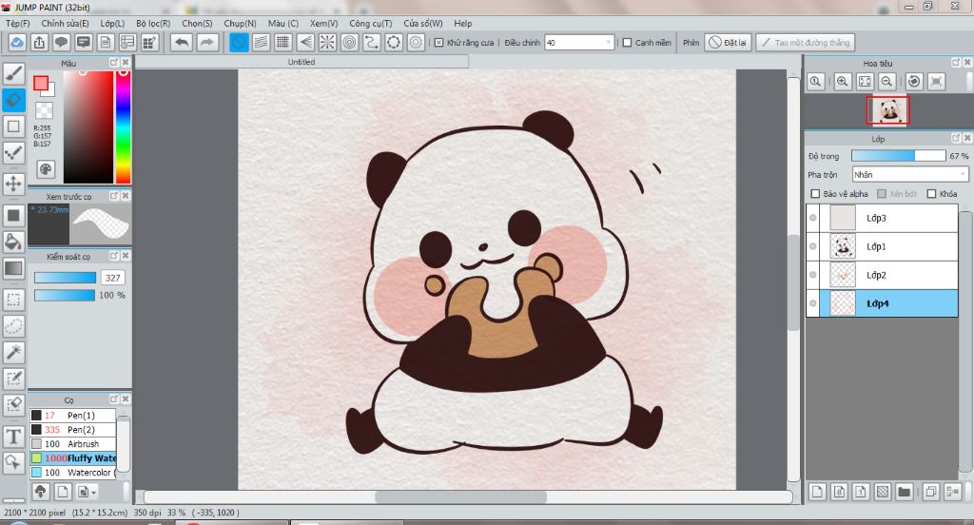
Task: Select the Gradient tool
Action: [x=13, y=268]
